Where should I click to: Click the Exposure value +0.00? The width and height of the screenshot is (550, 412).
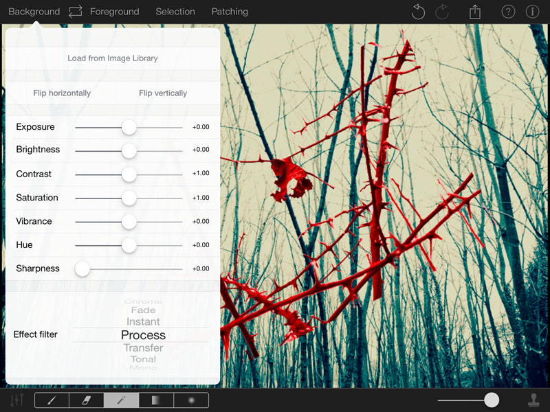coord(201,127)
